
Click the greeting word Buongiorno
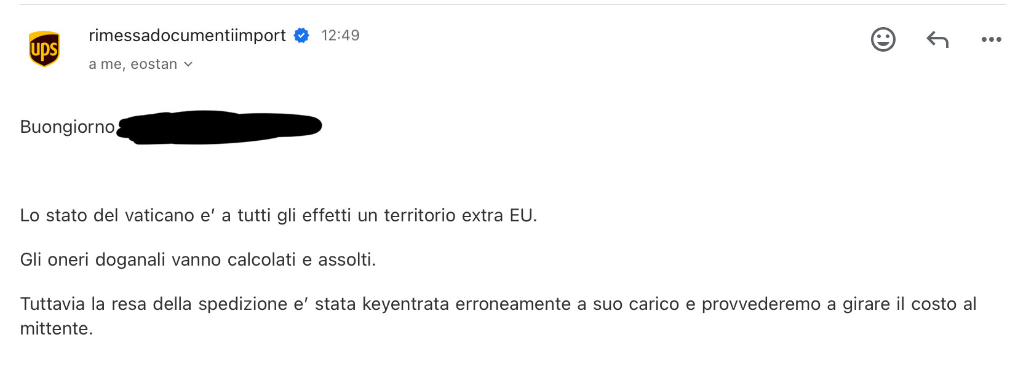coord(67,127)
